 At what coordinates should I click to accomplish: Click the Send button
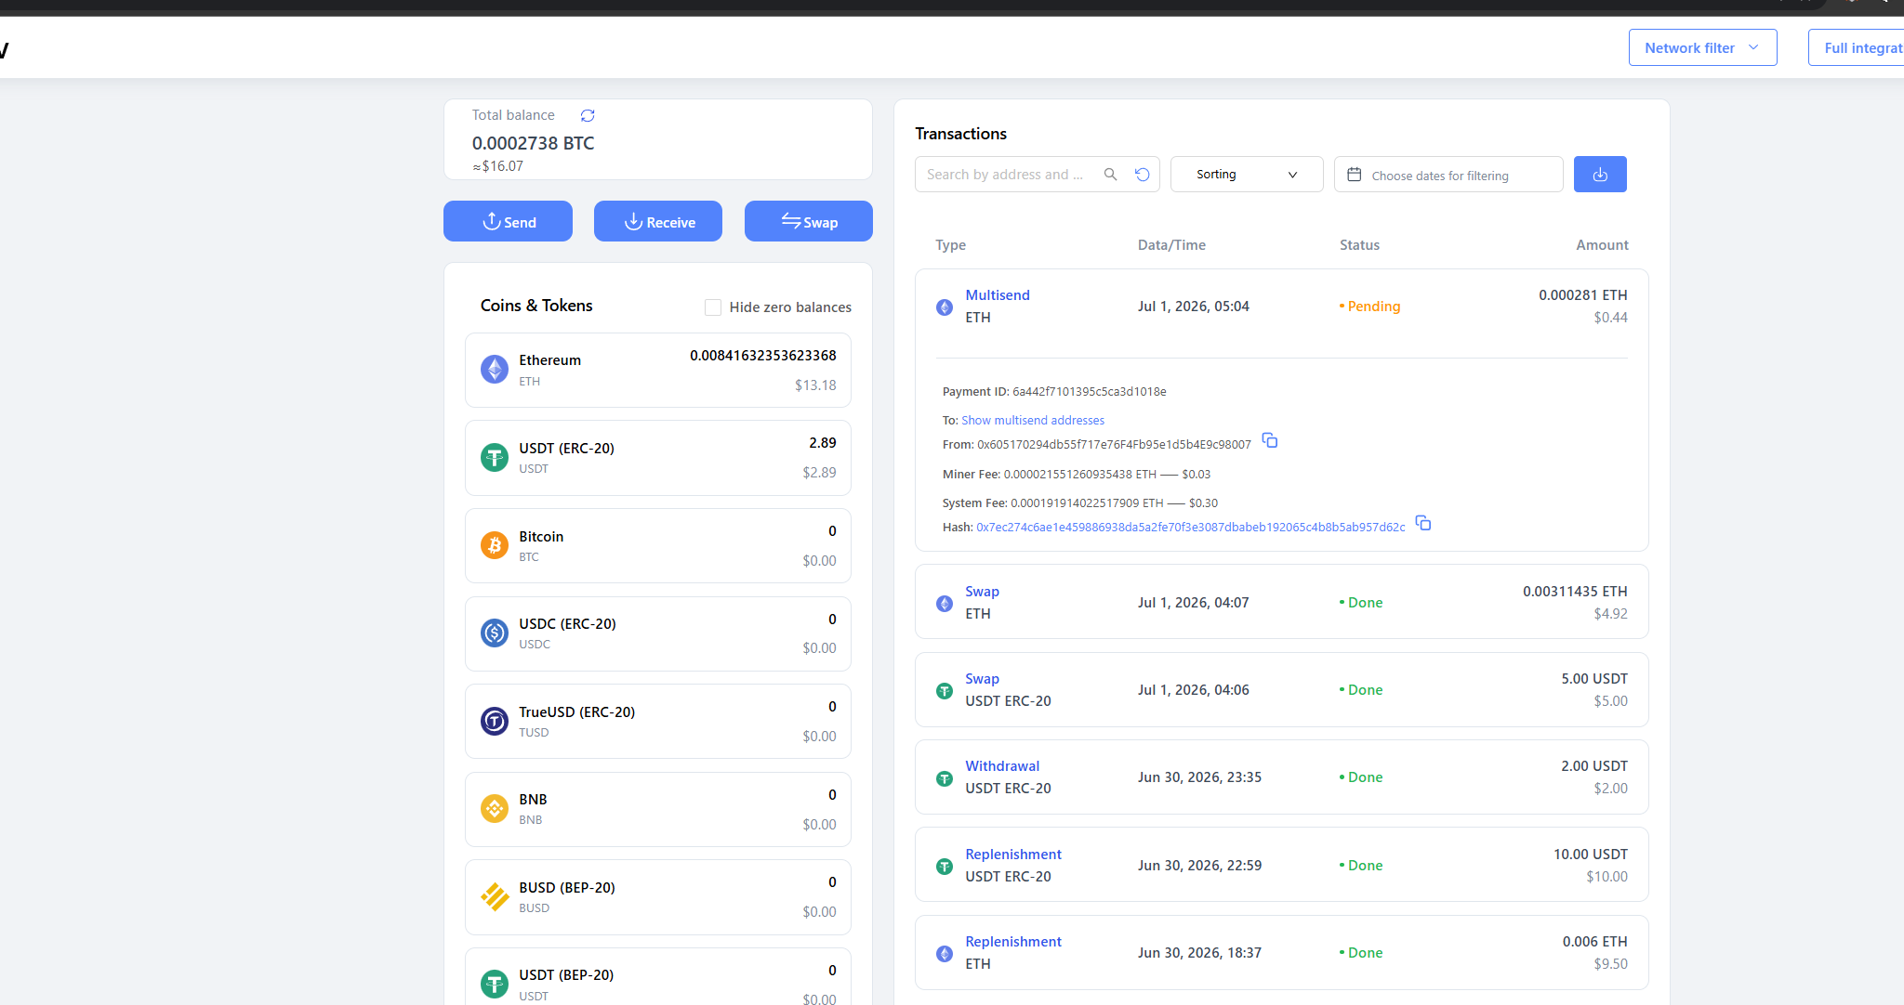(x=508, y=221)
